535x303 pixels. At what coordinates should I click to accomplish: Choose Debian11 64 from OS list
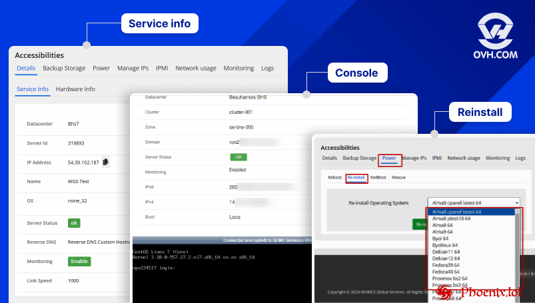click(446, 252)
